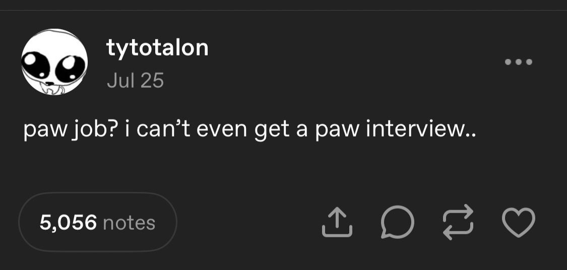Image resolution: width=567 pixels, height=270 pixels.
Task: View the 5,056 notes
Action: click(x=98, y=222)
